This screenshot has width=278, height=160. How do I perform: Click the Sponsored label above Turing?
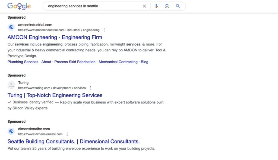(17, 75)
